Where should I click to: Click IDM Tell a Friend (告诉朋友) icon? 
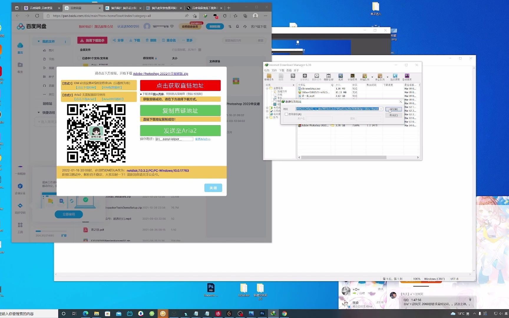pos(407,77)
